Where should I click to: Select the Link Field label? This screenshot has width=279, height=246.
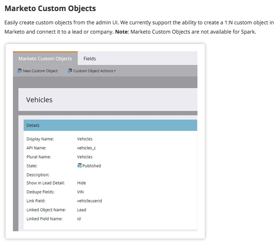pyautogui.click(x=36, y=201)
